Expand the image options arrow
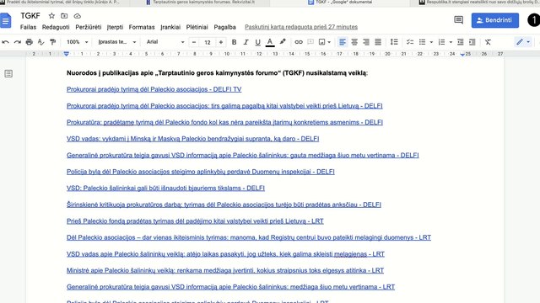Image resolution: width=540 pixels, height=303 pixels. (x=329, y=42)
